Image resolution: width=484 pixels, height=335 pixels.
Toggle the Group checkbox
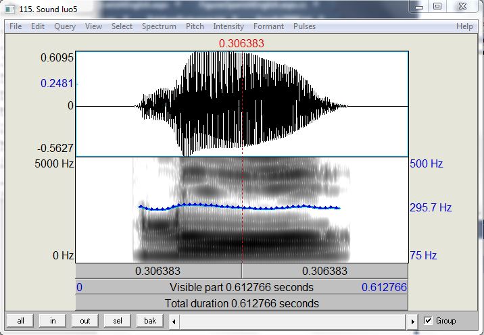click(428, 321)
